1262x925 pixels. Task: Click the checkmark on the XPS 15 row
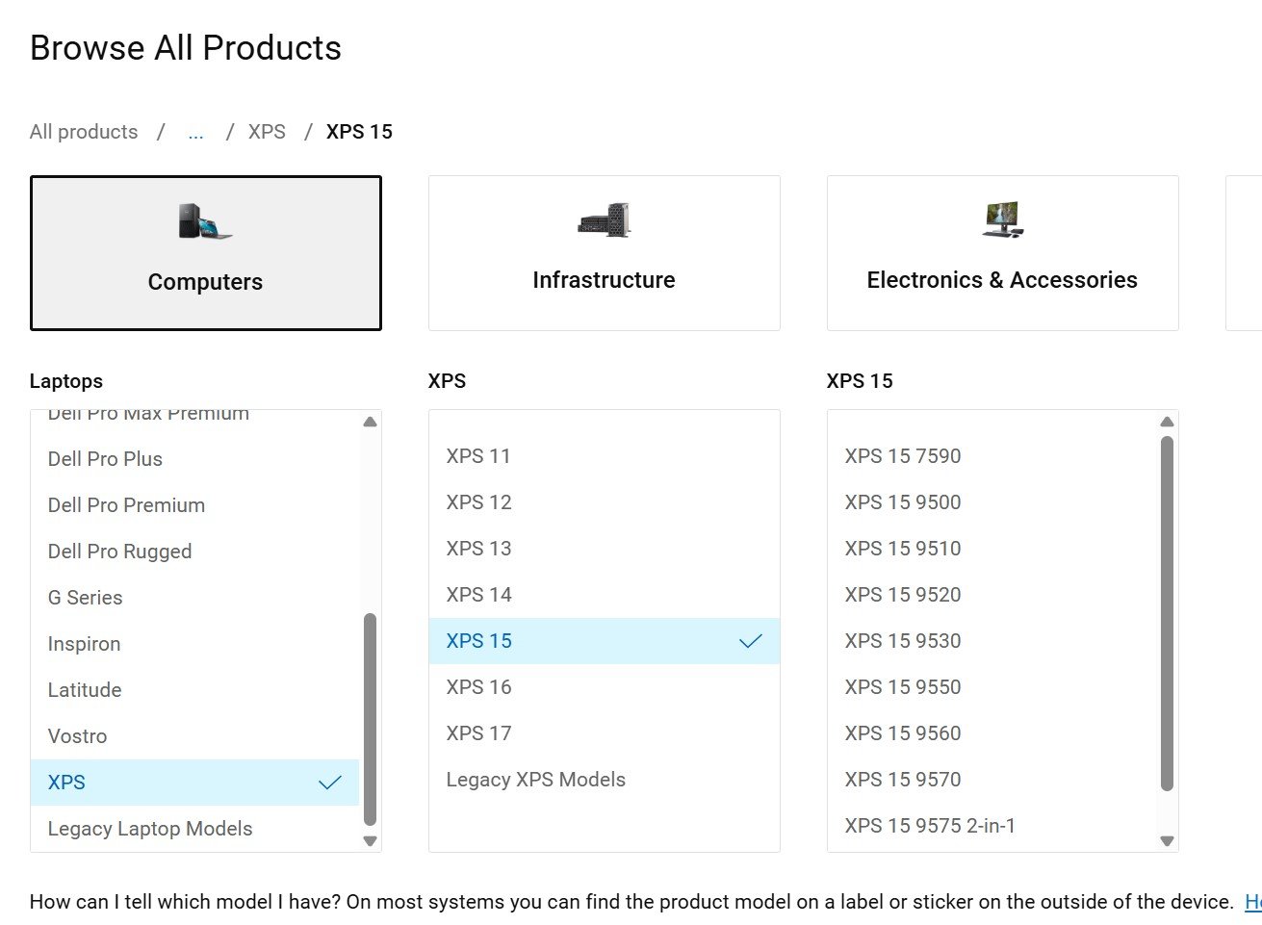pyautogui.click(x=750, y=641)
